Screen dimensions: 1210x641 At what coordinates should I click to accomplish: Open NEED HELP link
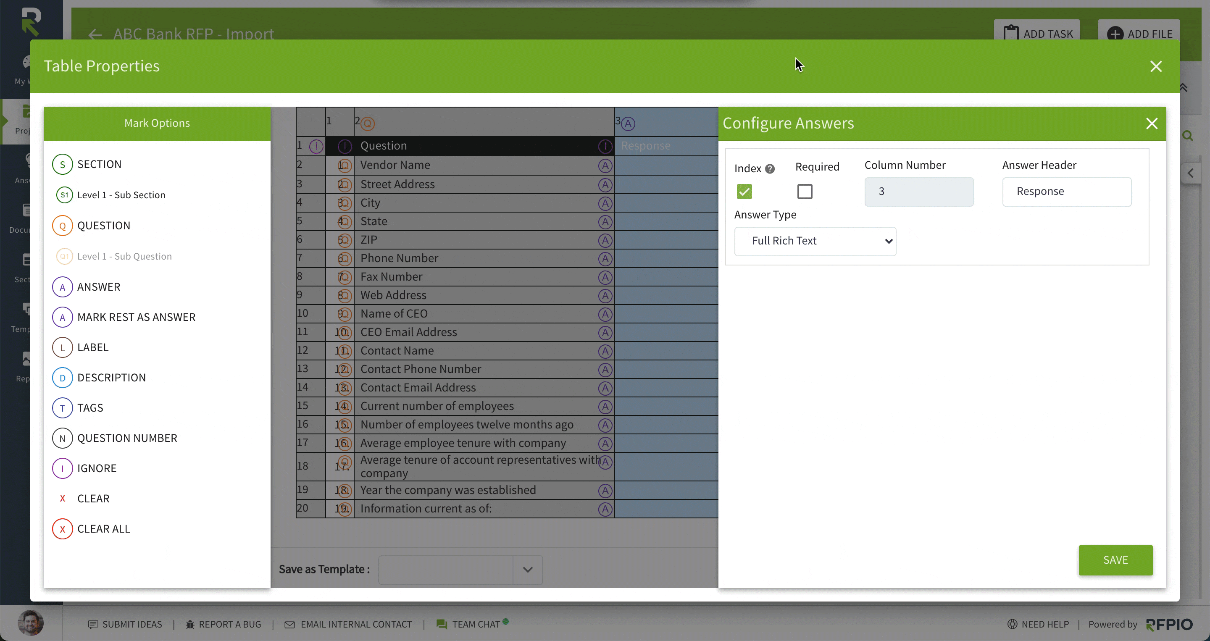(1038, 625)
